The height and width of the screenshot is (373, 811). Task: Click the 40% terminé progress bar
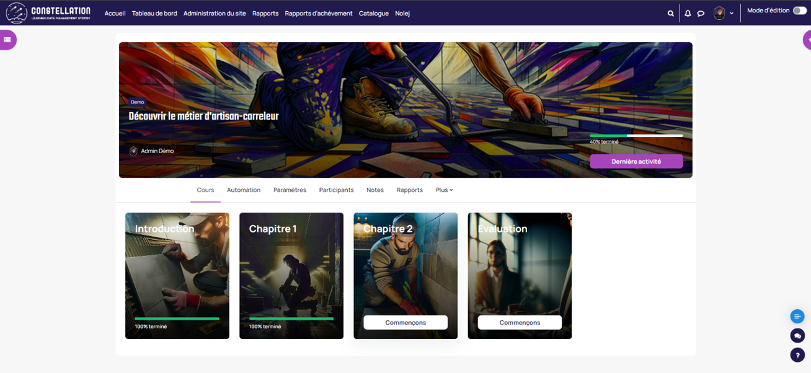[636, 136]
